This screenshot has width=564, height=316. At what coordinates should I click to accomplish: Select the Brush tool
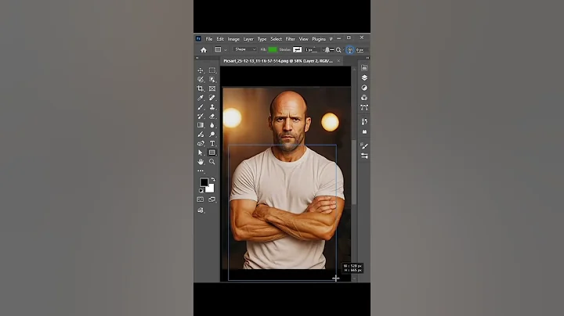[x=201, y=107]
